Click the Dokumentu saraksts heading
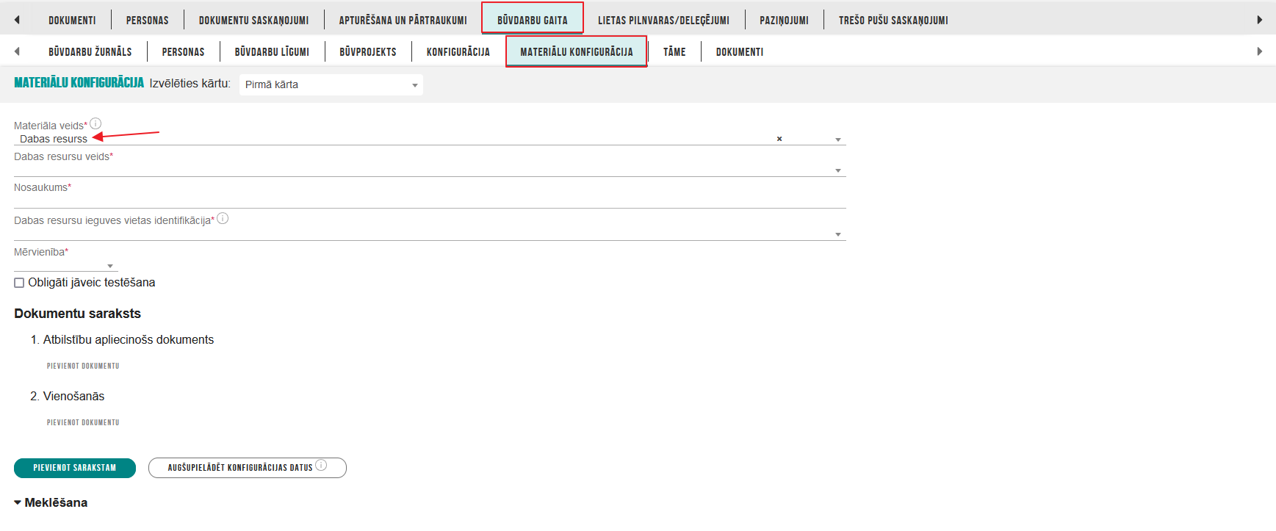The image size is (1276, 531). pyautogui.click(x=77, y=314)
